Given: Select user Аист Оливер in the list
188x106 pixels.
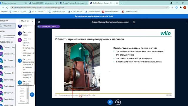Looking at the screenshot, I should point(7,60).
